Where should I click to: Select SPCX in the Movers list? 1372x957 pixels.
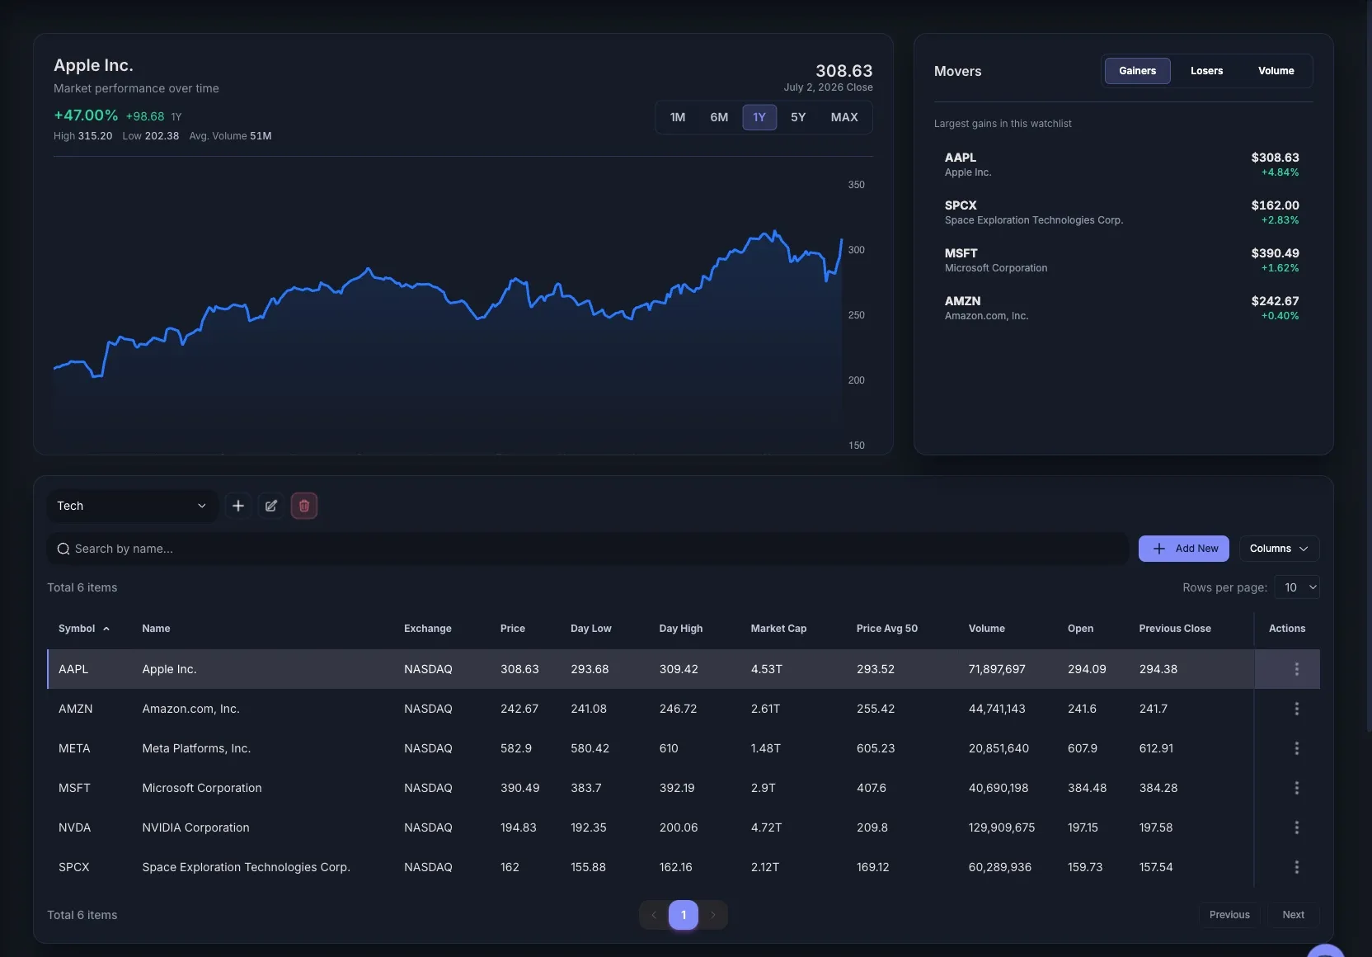1121,212
